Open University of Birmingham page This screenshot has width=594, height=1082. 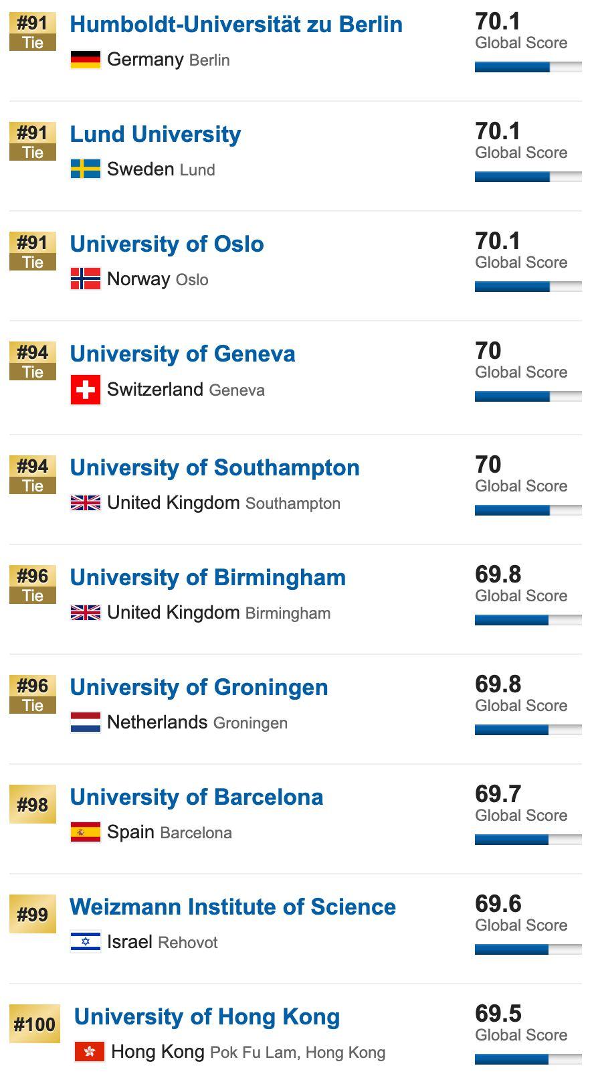coord(207,578)
